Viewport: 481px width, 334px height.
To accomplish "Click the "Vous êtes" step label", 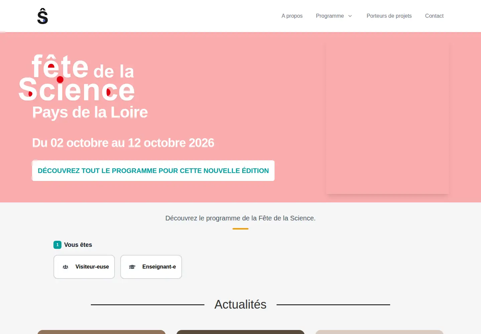I will click(x=78, y=245).
